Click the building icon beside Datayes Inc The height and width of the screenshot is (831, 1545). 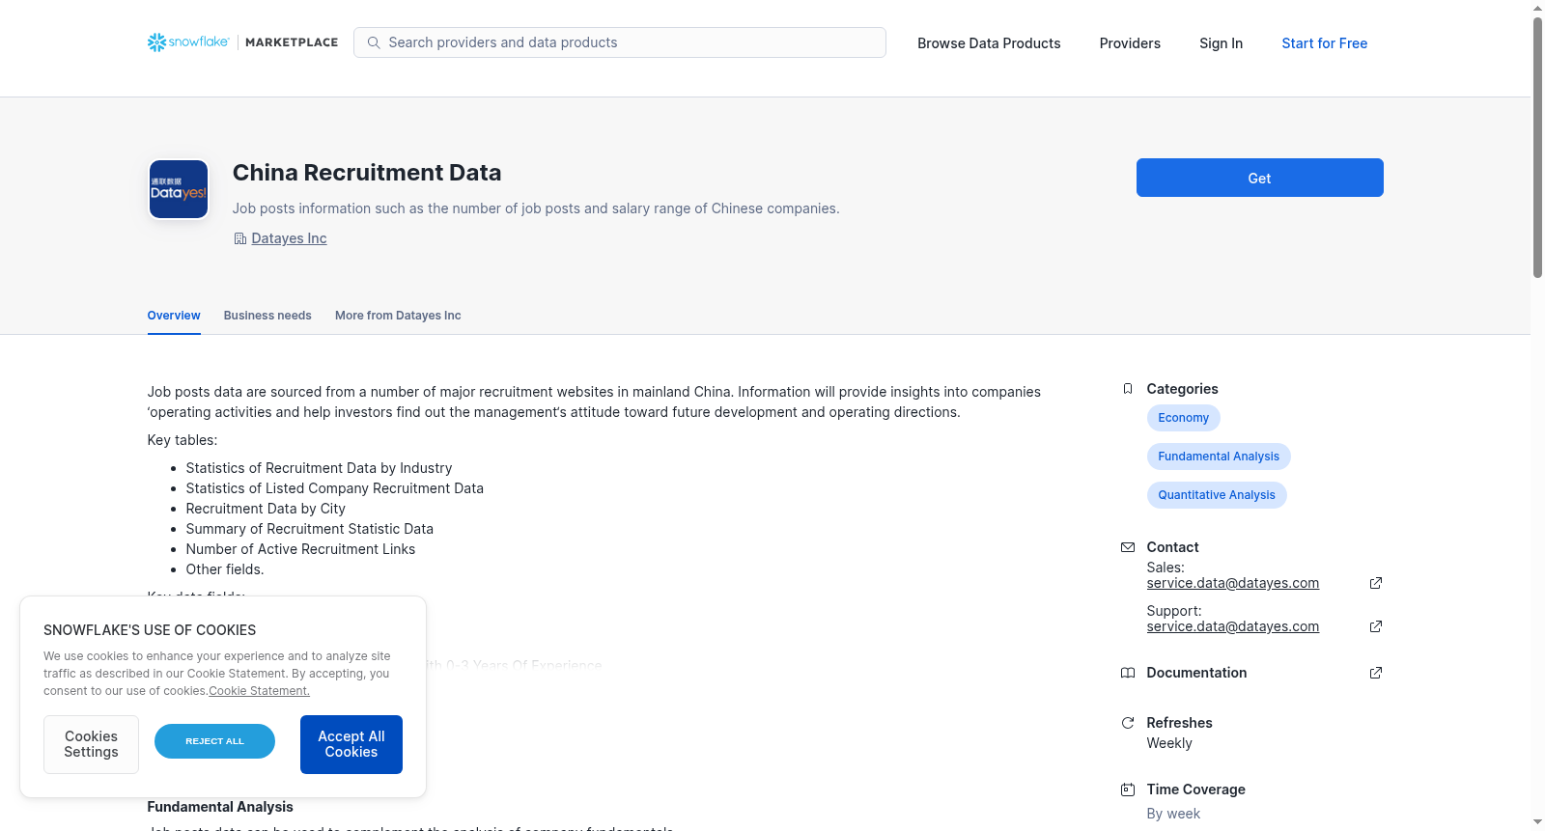pos(239,238)
